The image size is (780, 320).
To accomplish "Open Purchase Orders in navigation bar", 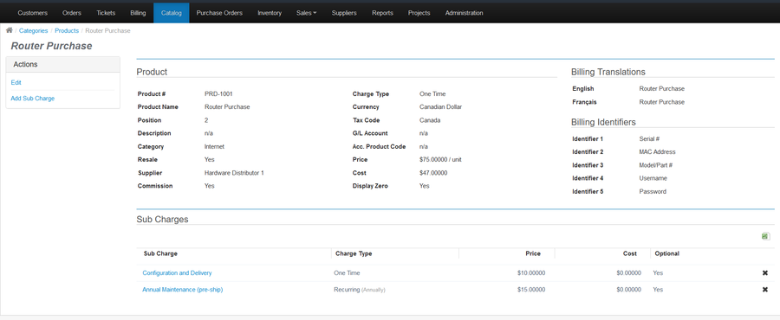I will click(219, 13).
